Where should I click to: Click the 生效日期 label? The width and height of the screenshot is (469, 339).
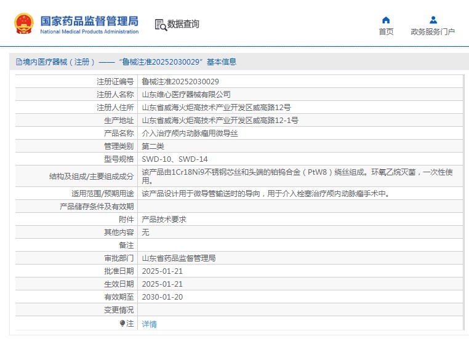pos(119,284)
